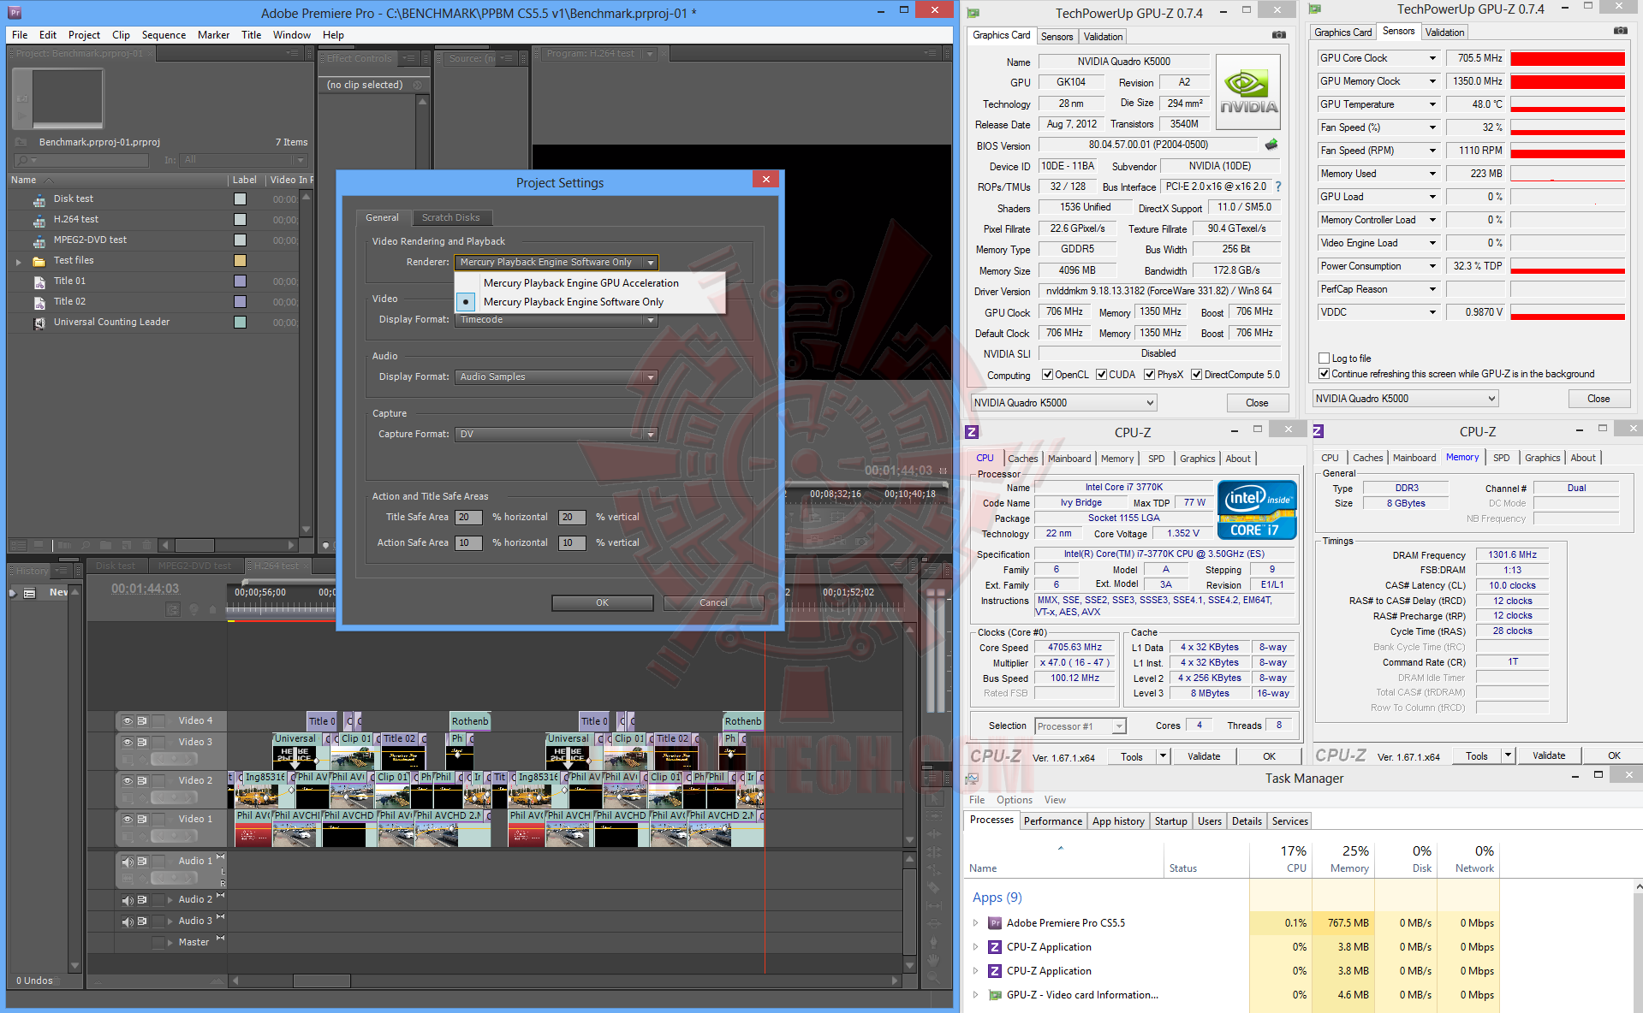
Task: Click the Test files bin folder icon
Action: [x=39, y=261]
